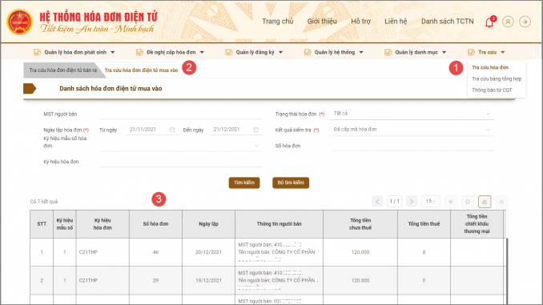Click the last export icon in results toolbar

[501, 202]
